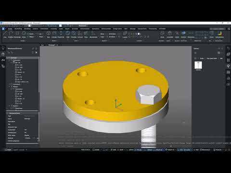Click the Drawing1 name value in properties
Image resolution: width=231 pixels, height=173 pixels.
coord(27,119)
